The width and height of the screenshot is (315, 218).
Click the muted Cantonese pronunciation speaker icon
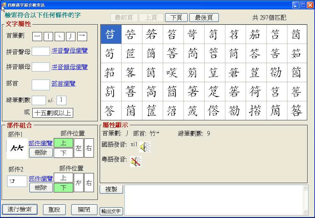click(136, 161)
